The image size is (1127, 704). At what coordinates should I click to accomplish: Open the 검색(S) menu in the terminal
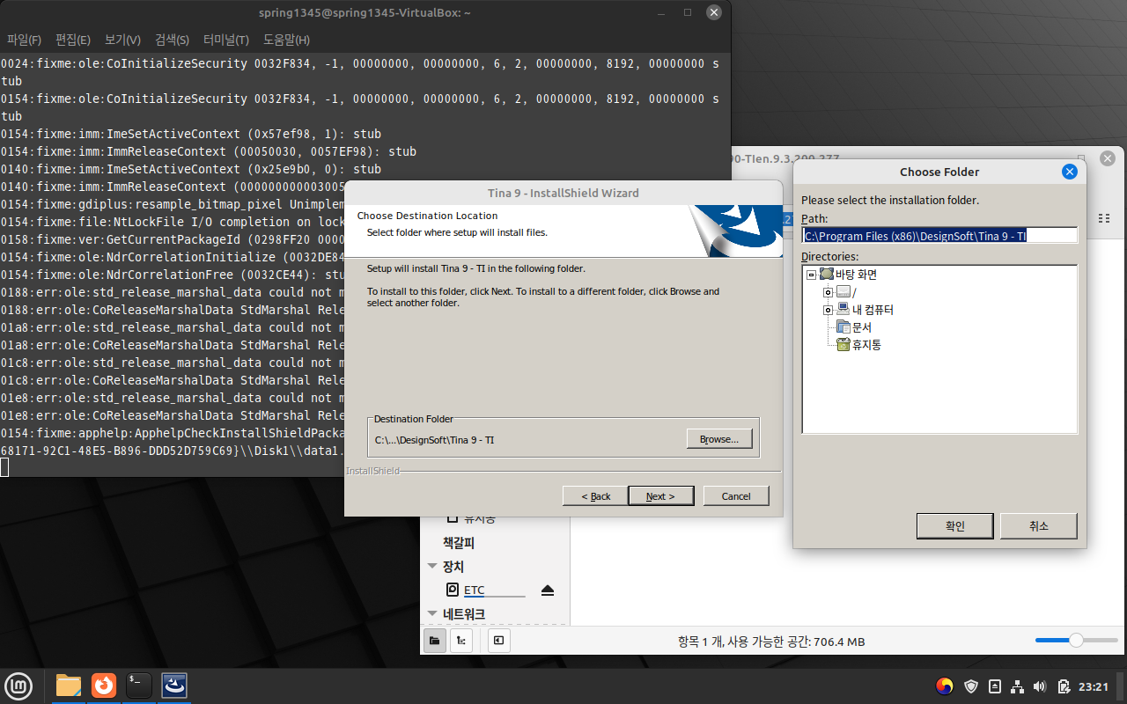tap(173, 40)
